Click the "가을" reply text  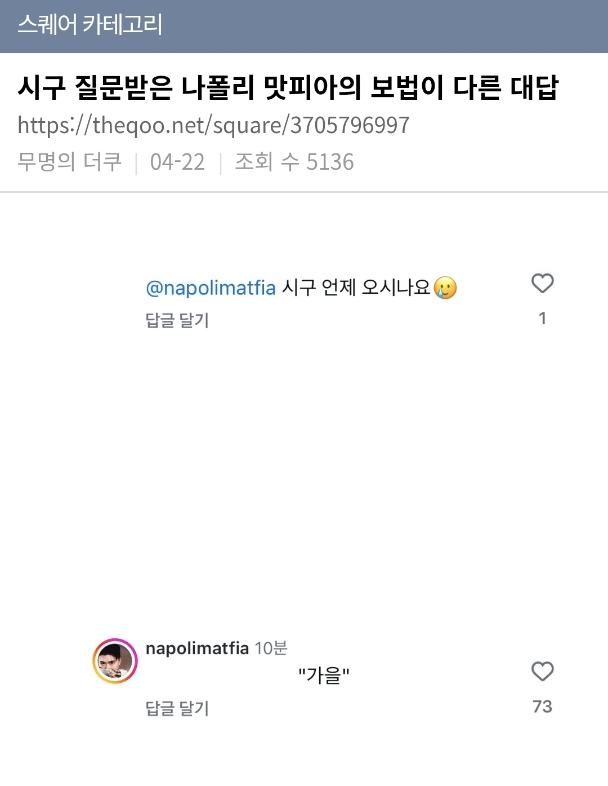coord(324,675)
